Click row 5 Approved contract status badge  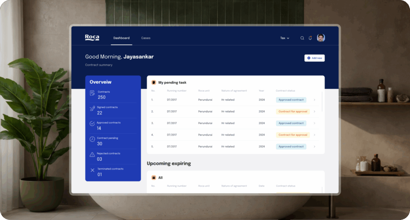point(291,146)
